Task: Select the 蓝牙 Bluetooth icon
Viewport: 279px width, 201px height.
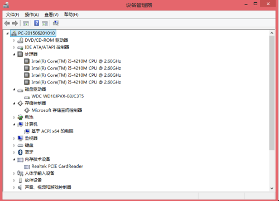Action: pos(20,153)
